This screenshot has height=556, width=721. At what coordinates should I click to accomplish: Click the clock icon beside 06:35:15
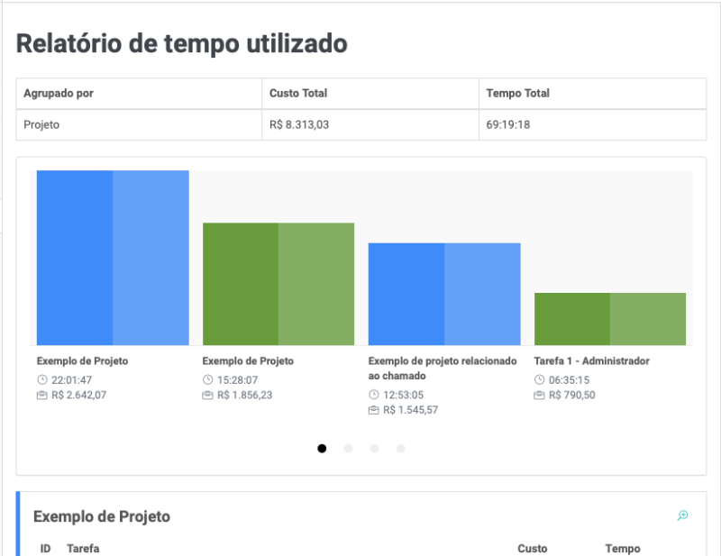tap(540, 380)
